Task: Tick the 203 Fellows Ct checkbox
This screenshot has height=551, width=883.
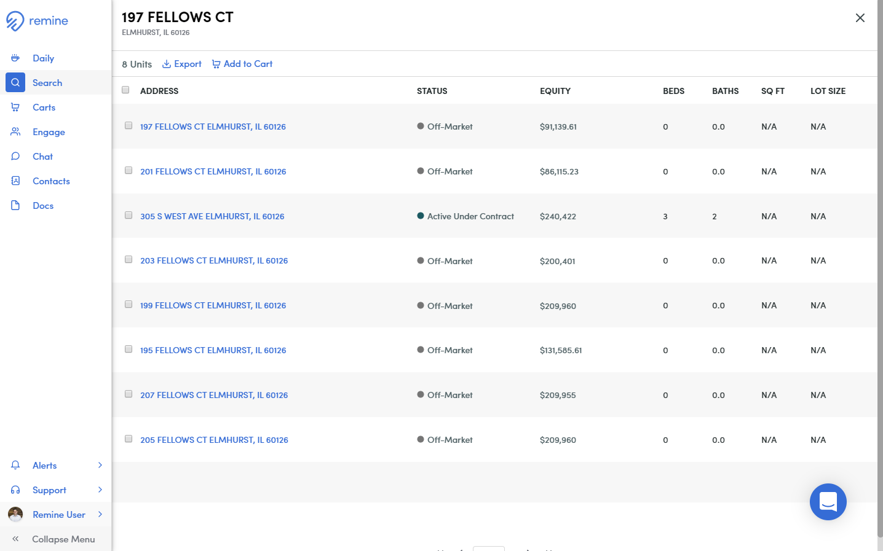Action: tap(129, 259)
